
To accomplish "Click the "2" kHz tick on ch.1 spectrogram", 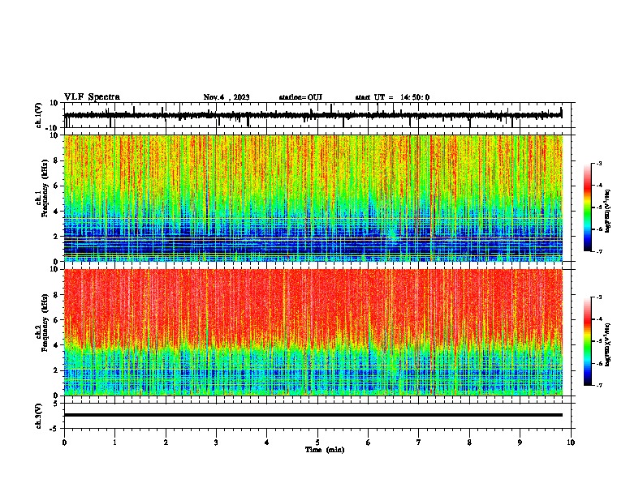I will (56, 236).
